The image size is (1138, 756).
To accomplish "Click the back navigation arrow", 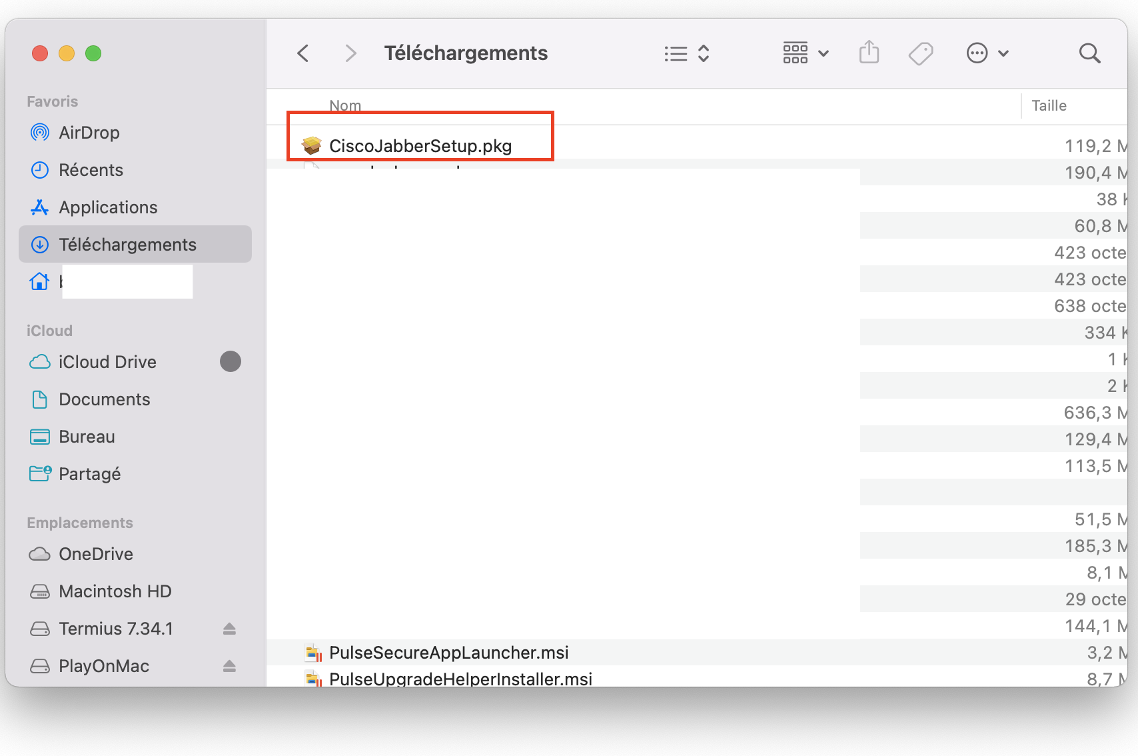I will coord(303,53).
